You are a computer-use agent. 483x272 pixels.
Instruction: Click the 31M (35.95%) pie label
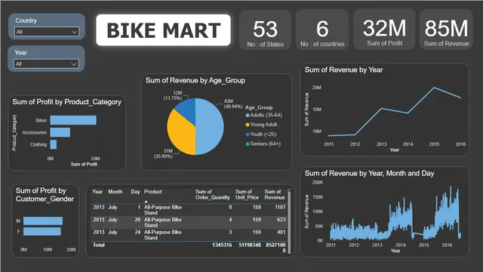coord(164,153)
